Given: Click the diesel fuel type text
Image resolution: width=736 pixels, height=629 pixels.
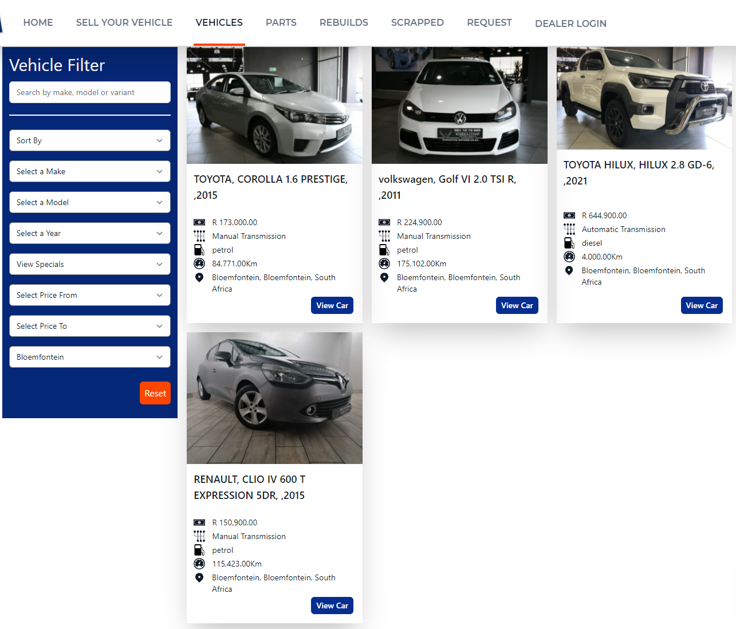Looking at the screenshot, I should point(592,243).
